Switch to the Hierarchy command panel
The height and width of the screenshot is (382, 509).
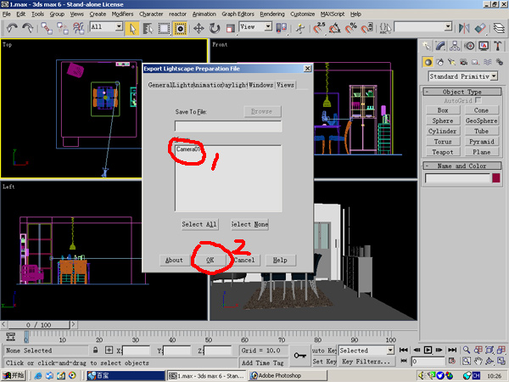(x=456, y=48)
